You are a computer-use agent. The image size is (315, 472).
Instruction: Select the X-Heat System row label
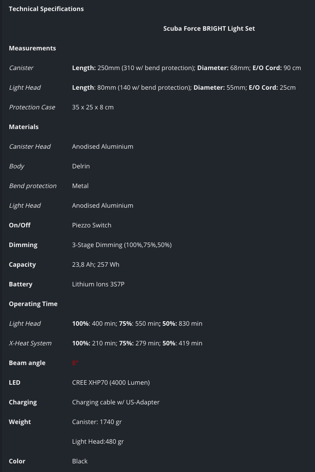30,343
